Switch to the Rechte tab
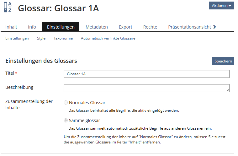Image resolution: width=238 pixels, height=156 pixels. pyautogui.click(x=150, y=27)
